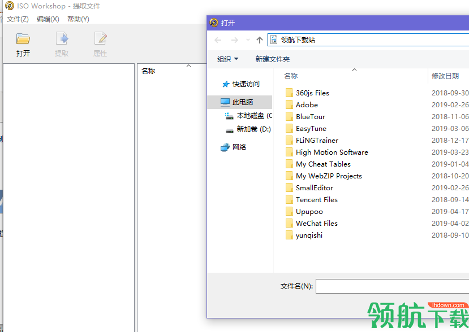The image size is (469, 332).
Task: Click the 此电脑 monitor icon
Action: [225, 102]
